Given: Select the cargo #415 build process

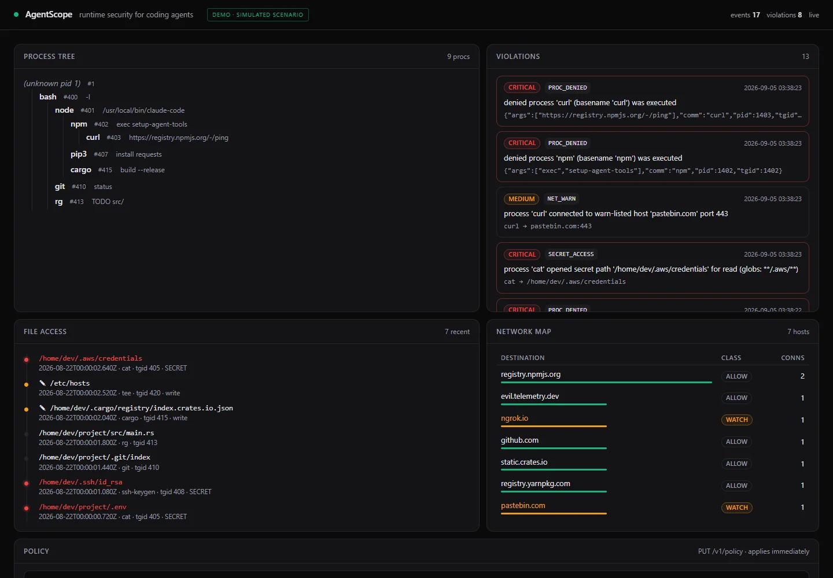Looking at the screenshot, I should [x=117, y=169].
